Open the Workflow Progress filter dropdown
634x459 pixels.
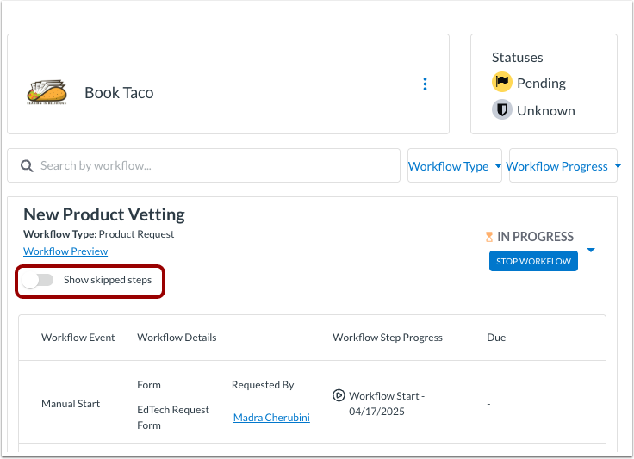563,166
